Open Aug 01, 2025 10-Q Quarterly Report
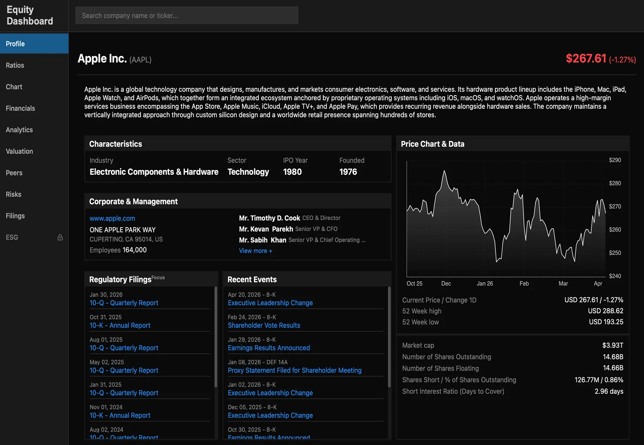This screenshot has width=644, height=445. pyautogui.click(x=124, y=348)
